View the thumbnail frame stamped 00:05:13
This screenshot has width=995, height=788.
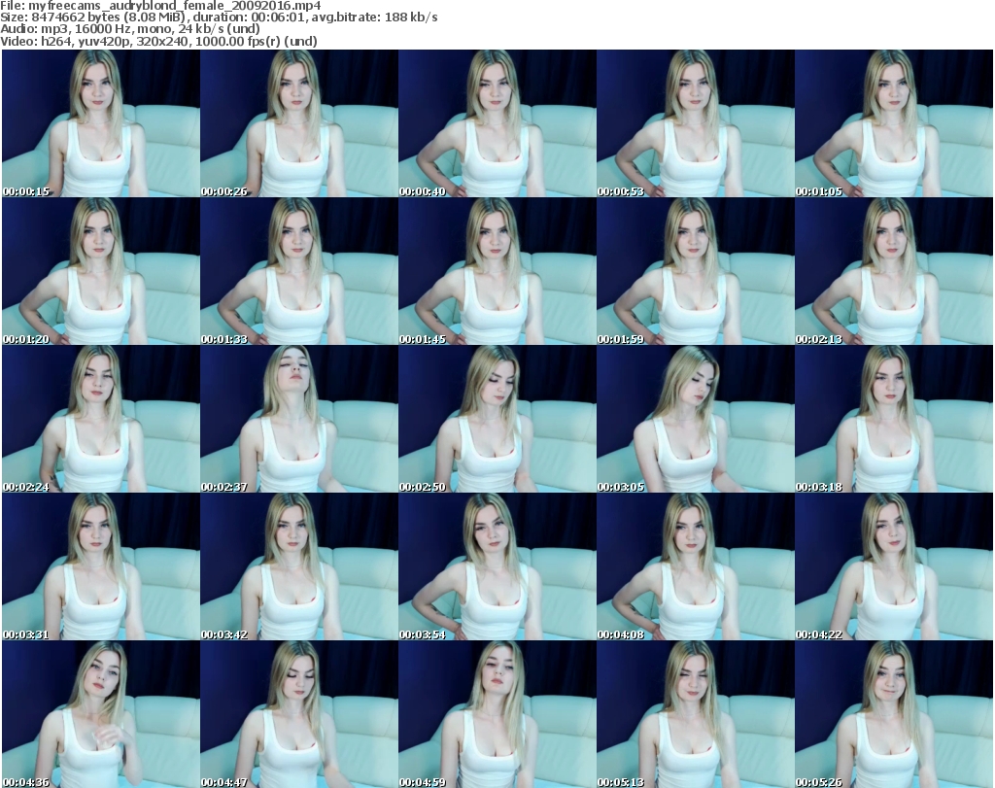695,714
